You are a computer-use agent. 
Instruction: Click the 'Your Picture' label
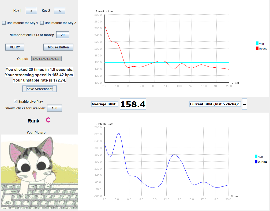tap(36, 133)
